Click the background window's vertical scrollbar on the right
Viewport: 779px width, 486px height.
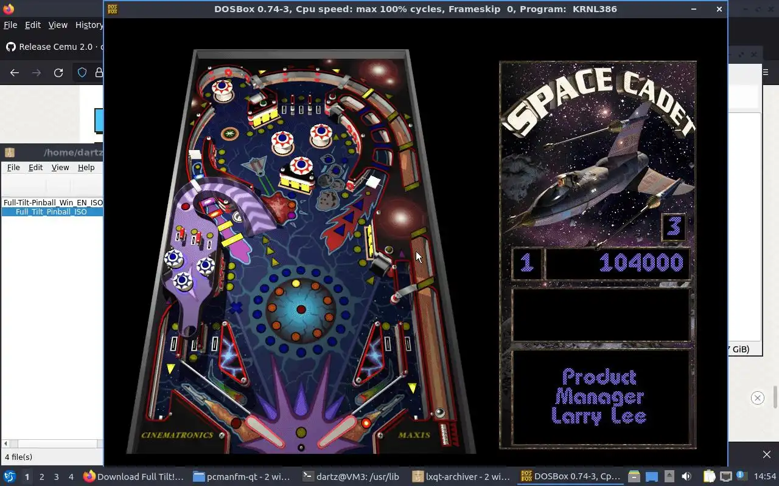(x=775, y=397)
